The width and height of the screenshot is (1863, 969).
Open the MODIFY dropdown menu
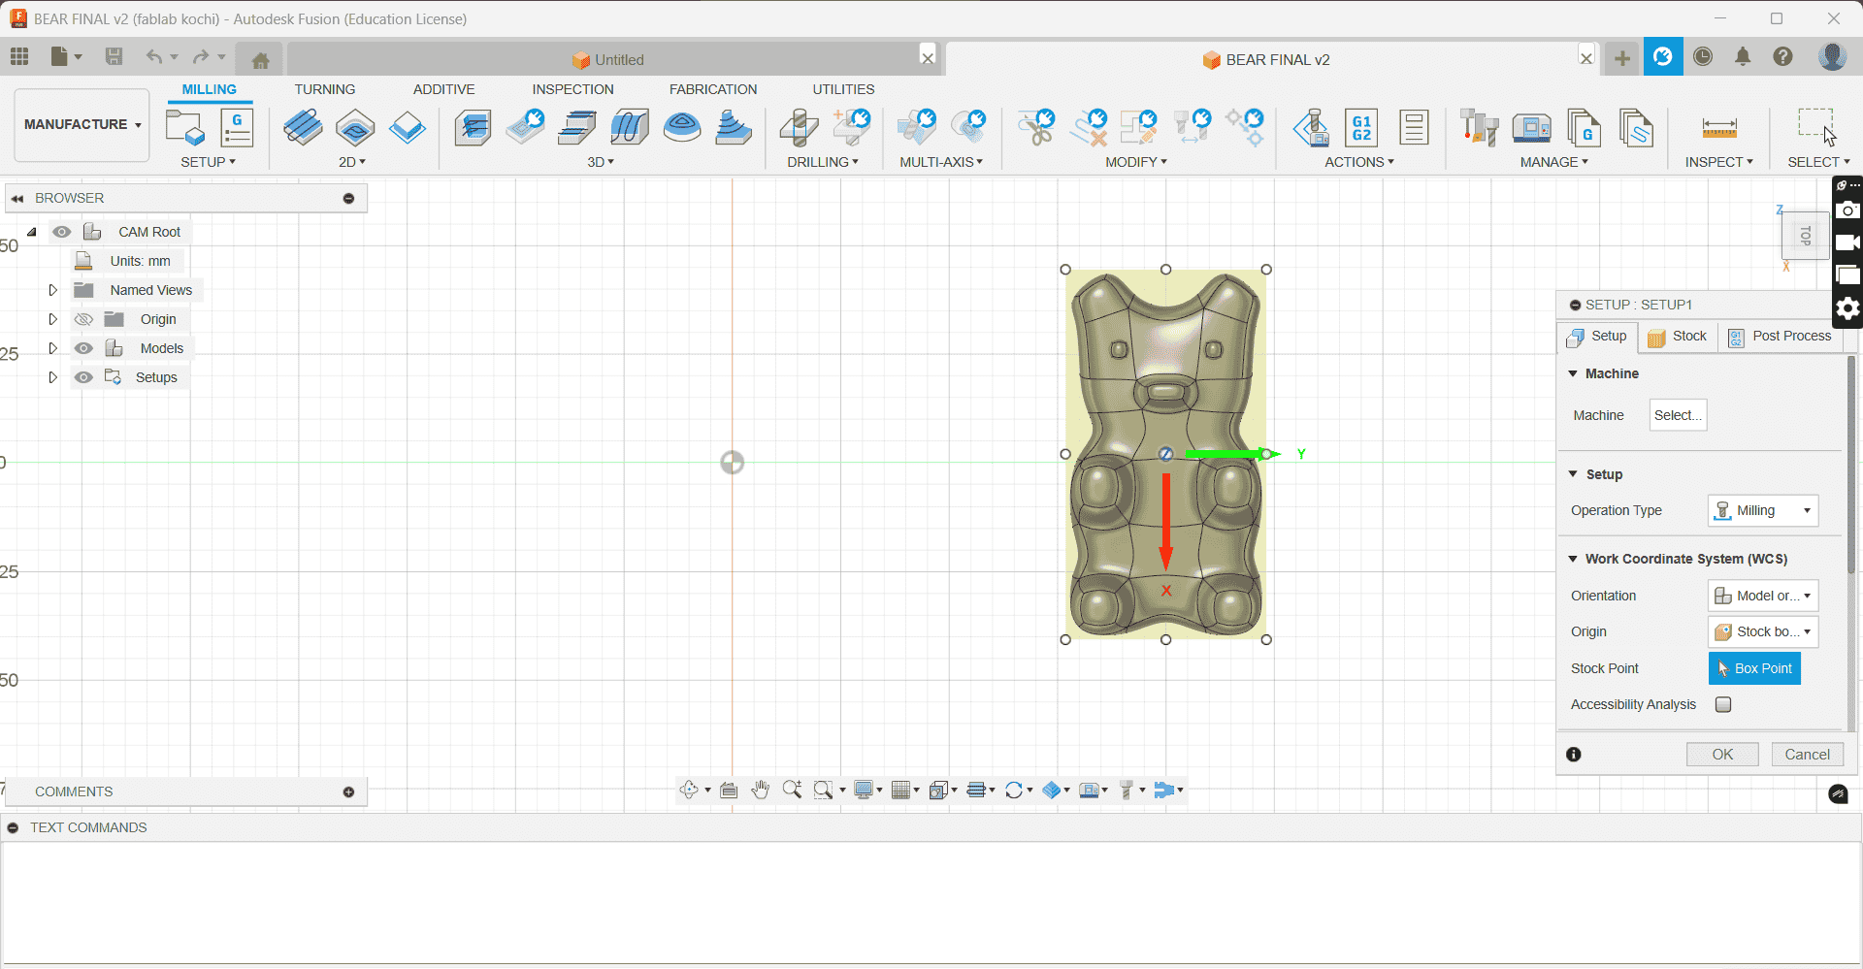1136,162
